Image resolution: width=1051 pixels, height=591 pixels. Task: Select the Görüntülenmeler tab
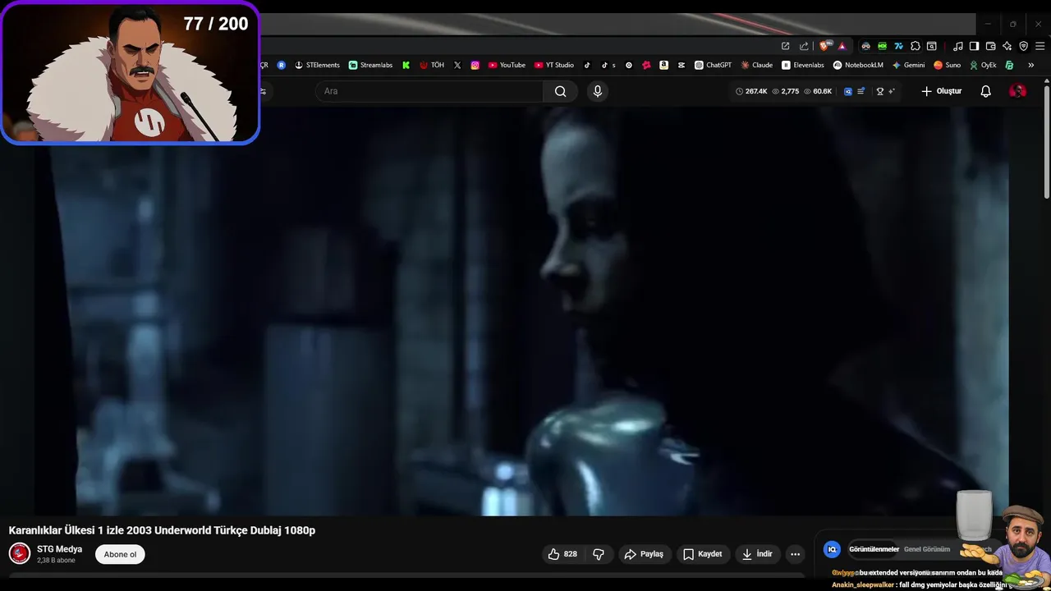[874, 549]
